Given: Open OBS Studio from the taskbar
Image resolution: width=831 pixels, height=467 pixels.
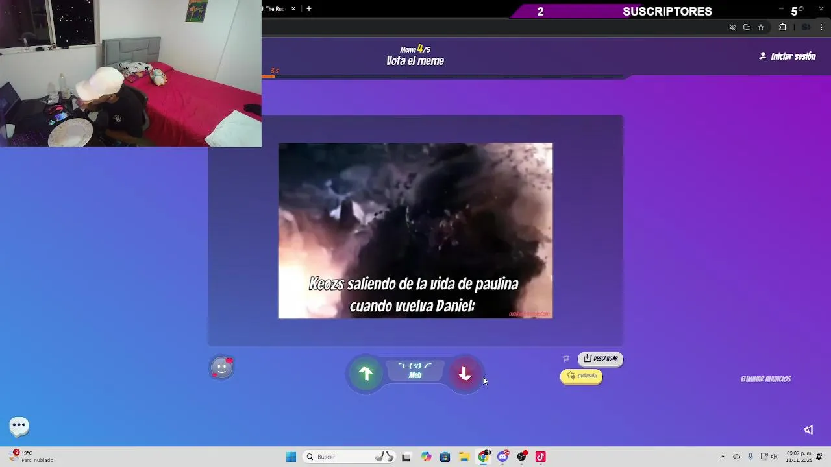Looking at the screenshot, I should pyautogui.click(x=522, y=457).
